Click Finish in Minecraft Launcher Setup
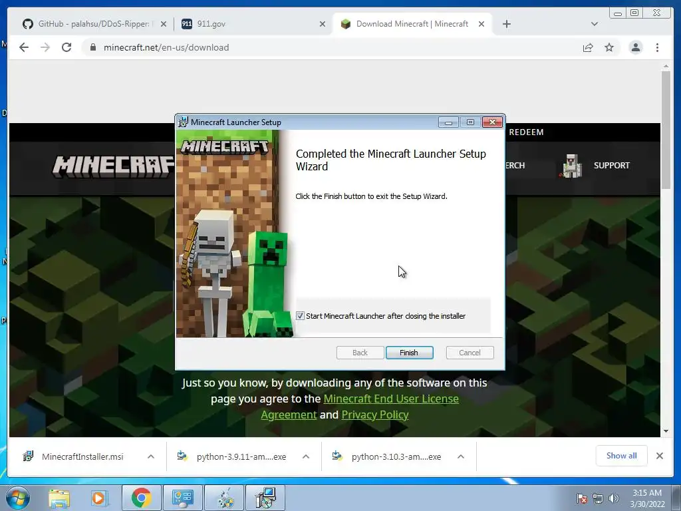This screenshot has width=681, height=511. point(409,353)
